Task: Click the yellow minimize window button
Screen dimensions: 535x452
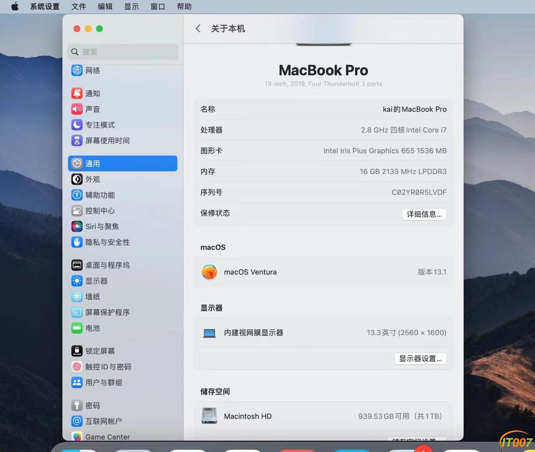Action: tap(88, 28)
